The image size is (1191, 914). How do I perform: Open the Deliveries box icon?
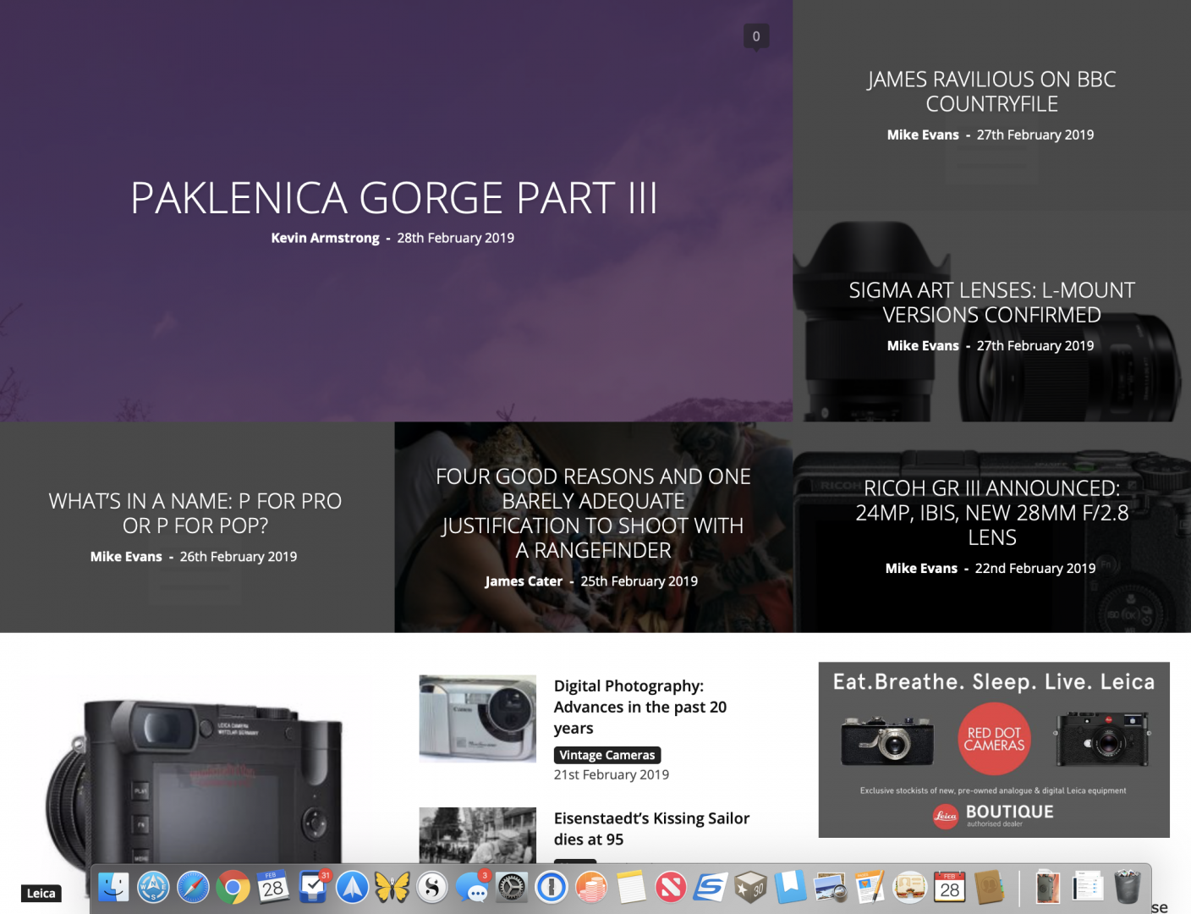click(750, 887)
